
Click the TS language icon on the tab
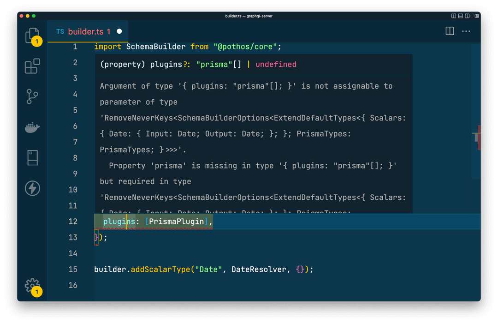point(60,31)
